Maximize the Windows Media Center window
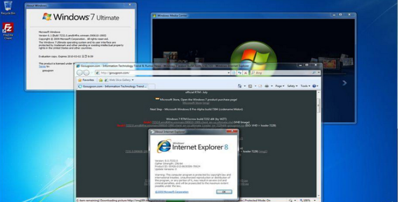The image size is (398, 202). (340, 15)
